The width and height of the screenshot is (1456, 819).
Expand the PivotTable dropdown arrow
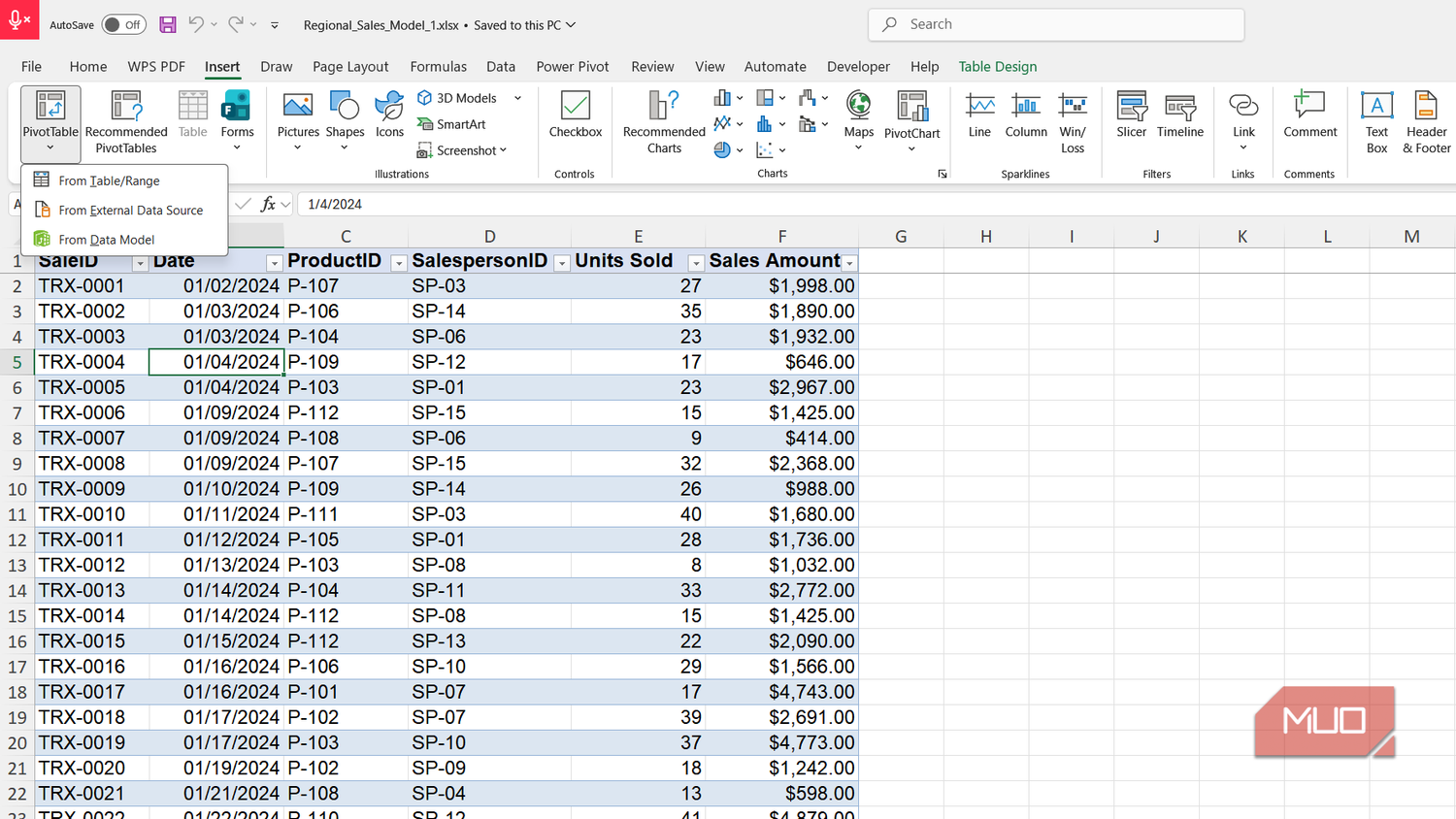(x=50, y=148)
